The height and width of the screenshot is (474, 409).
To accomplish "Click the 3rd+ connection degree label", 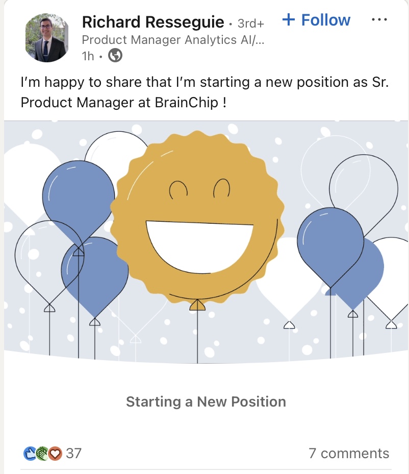I will [x=251, y=23].
